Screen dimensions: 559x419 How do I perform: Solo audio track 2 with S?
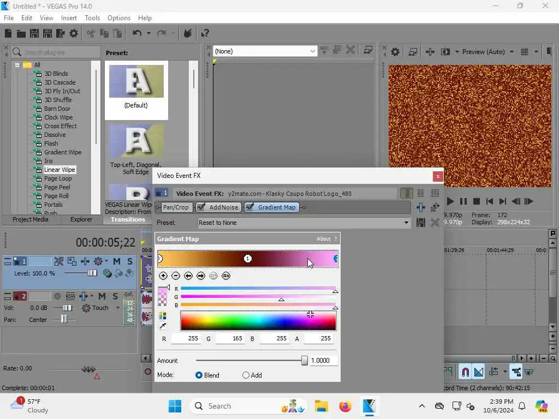click(115, 296)
